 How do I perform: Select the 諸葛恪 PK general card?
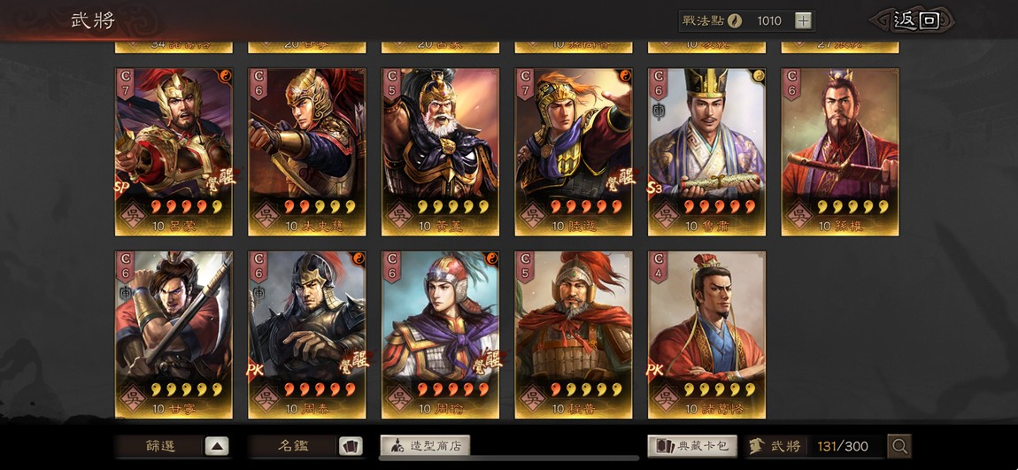click(x=707, y=335)
